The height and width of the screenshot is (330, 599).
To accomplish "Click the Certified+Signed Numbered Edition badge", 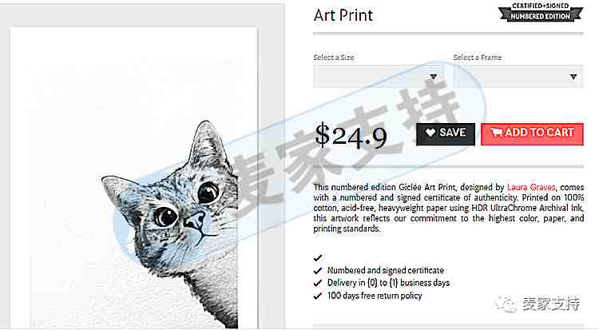I will pos(540,12).
